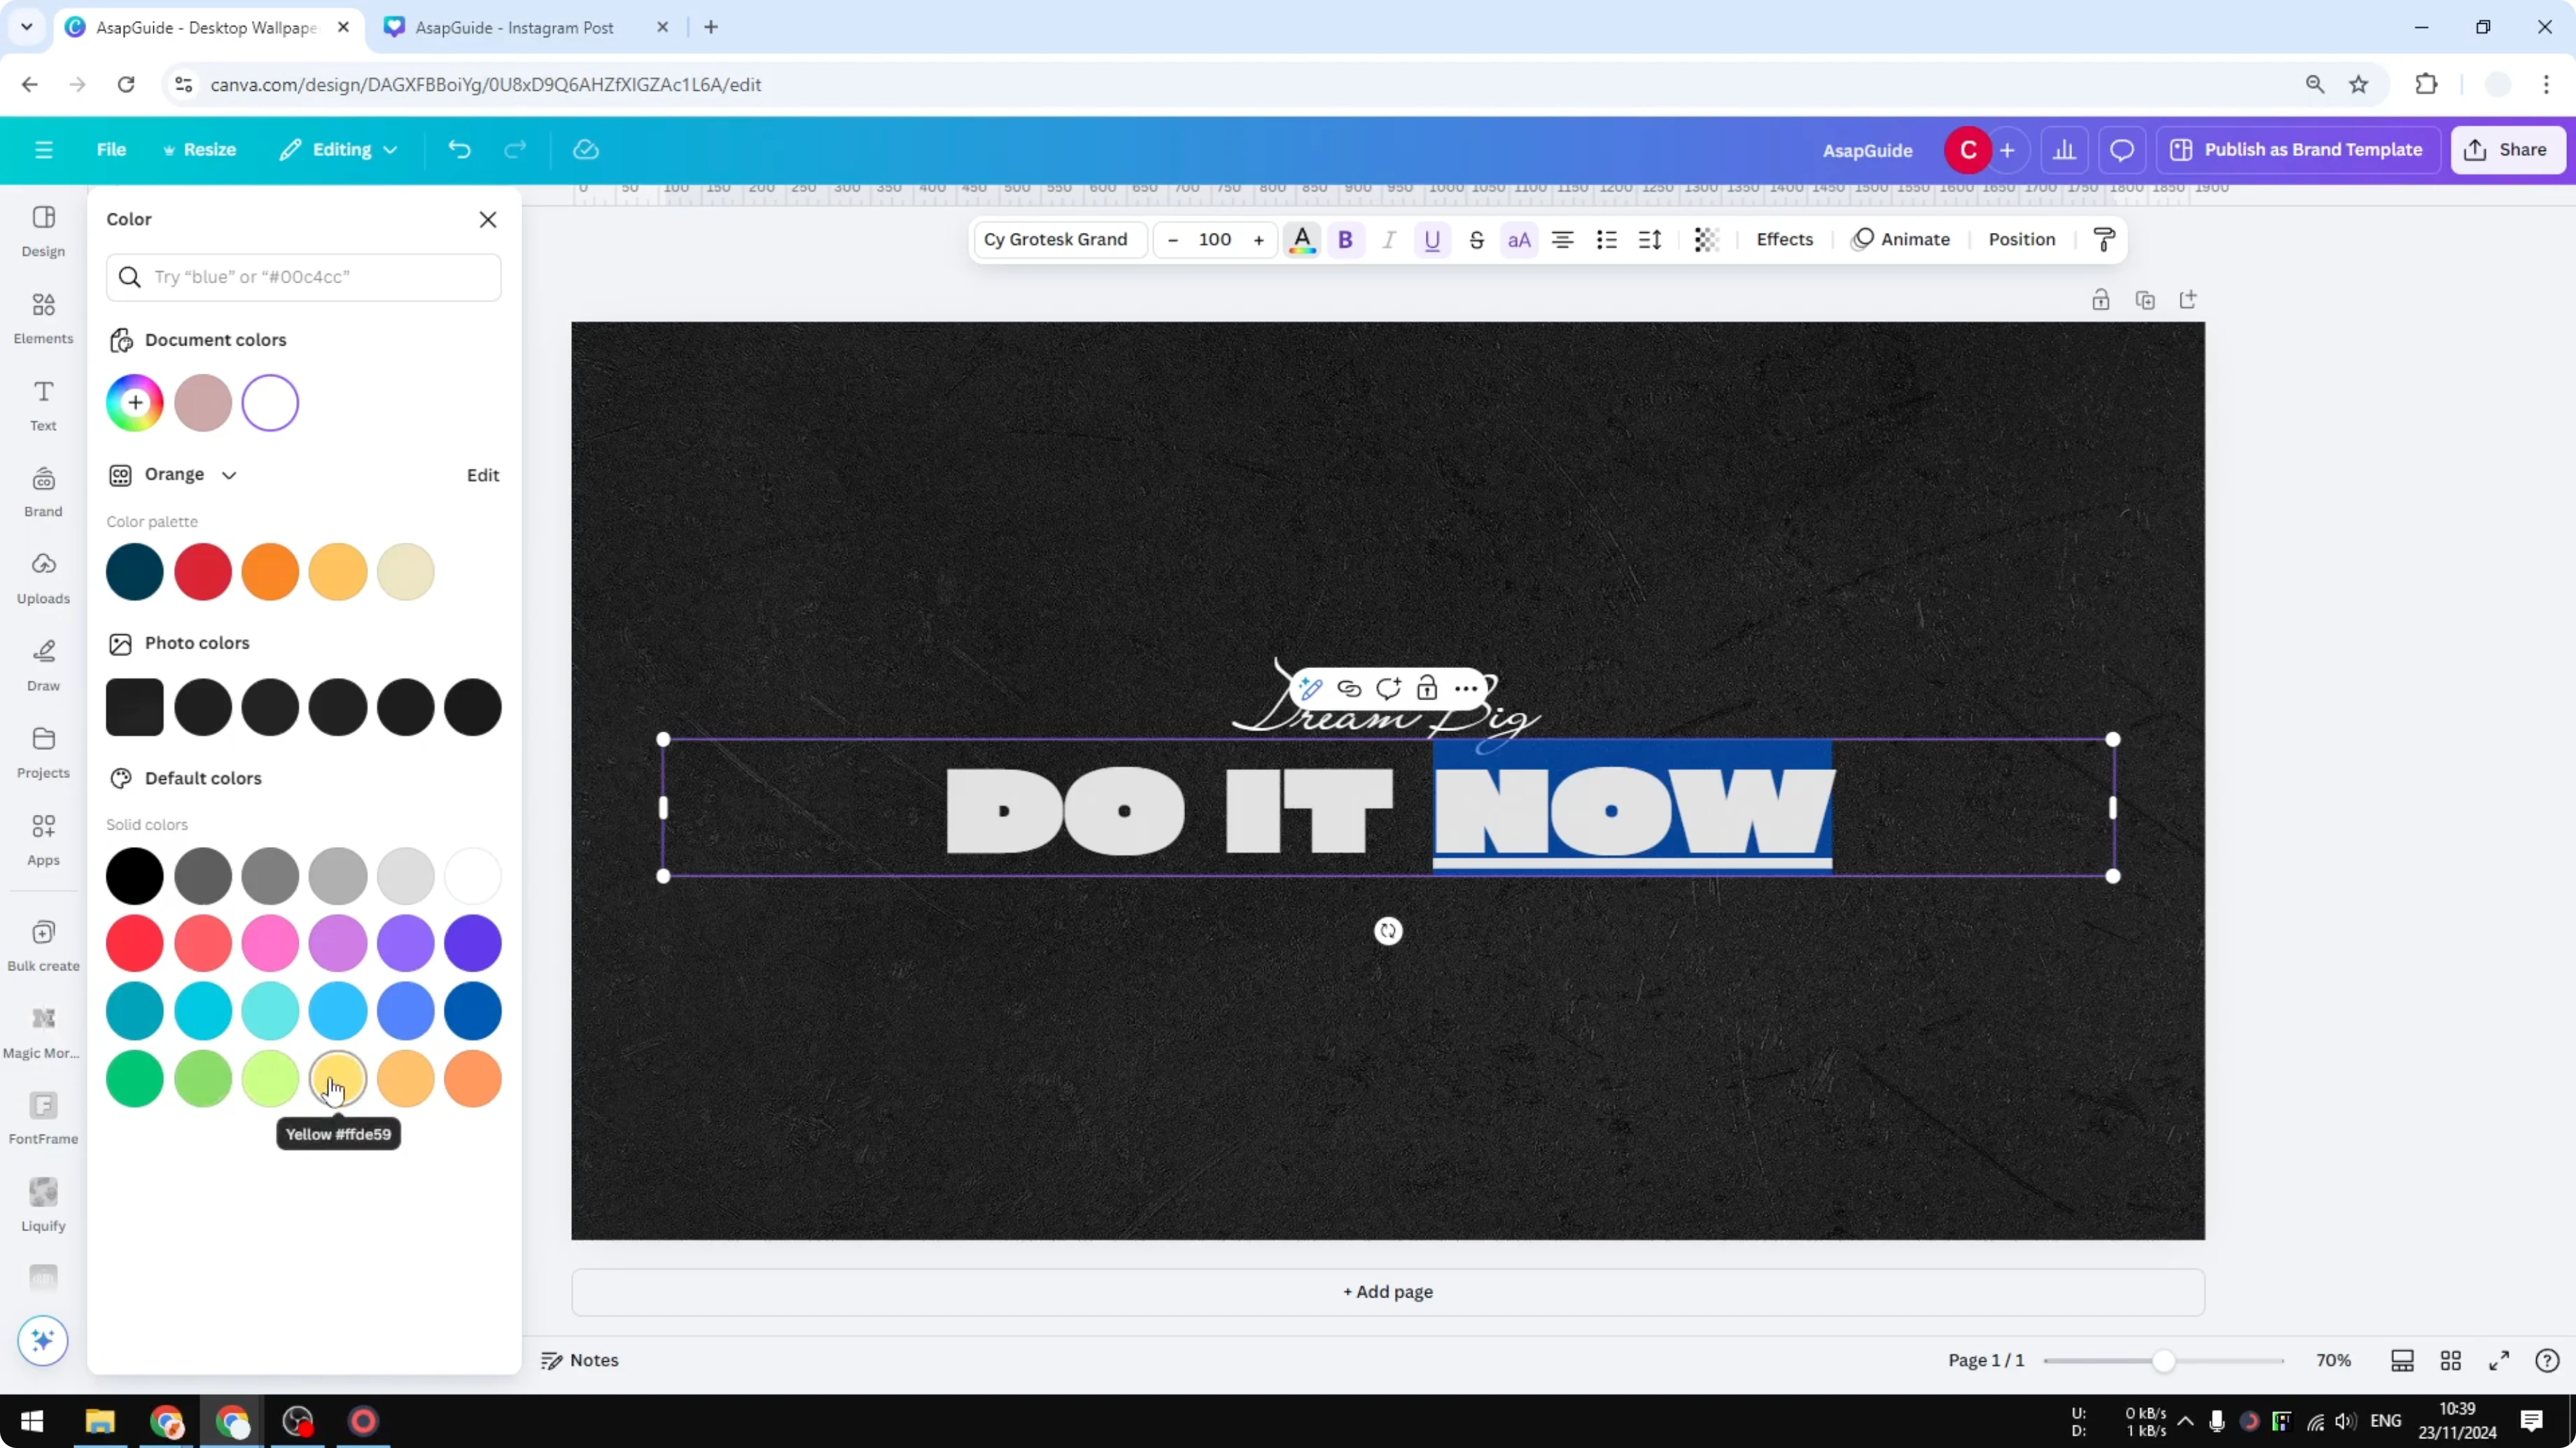Toggle Strikethrough formatting
This screenshot has width=2576, height=1448.
coord(1477,240)
